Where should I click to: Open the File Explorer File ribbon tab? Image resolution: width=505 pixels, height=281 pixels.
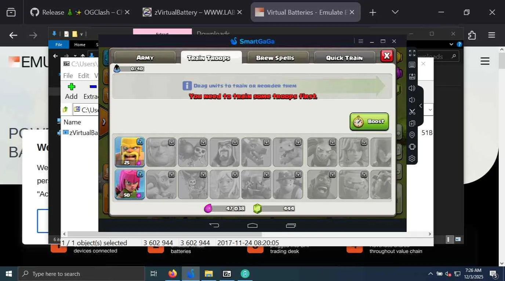pos(58,45)
